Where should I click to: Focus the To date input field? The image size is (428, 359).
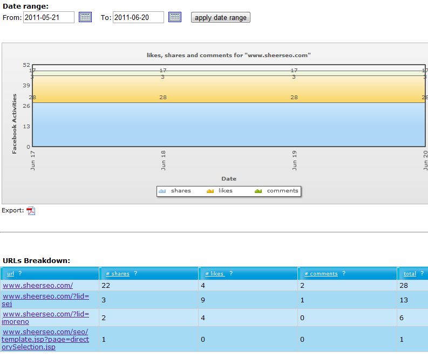pos(138,17)
